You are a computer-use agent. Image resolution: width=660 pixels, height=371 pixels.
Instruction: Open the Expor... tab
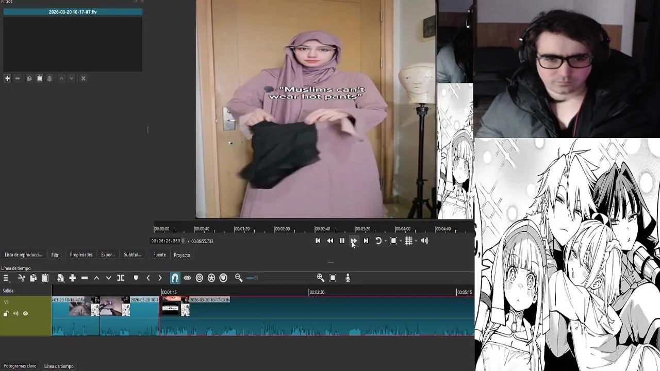(108, 255)
